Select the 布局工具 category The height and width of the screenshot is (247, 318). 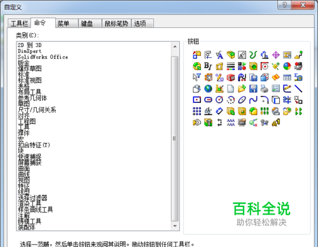29,92
